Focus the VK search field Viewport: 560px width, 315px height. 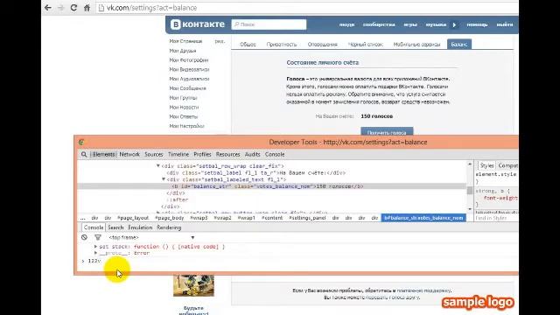269,24
